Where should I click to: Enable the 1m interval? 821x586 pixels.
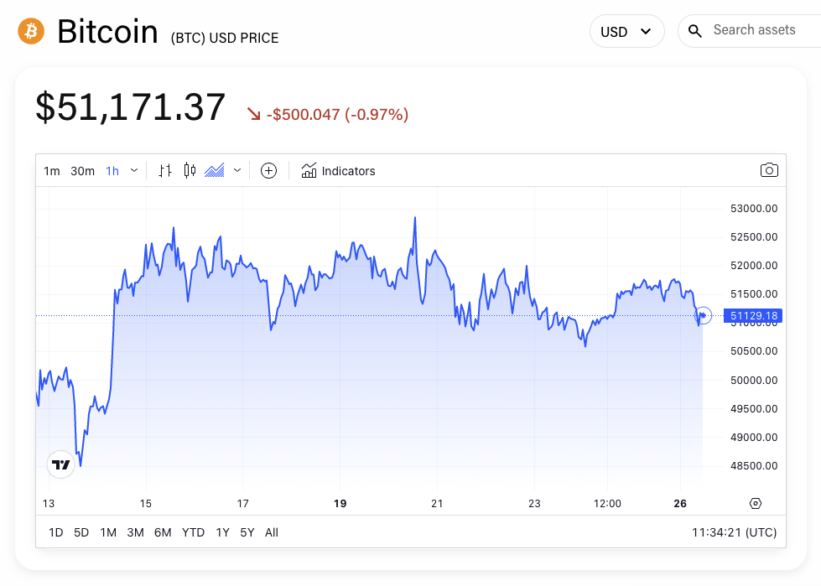[x=51, y=170]
